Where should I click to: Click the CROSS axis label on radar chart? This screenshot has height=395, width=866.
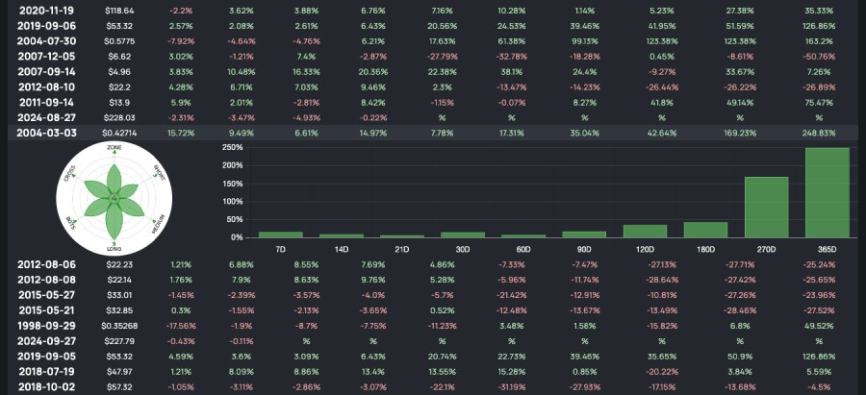(69, 173)
